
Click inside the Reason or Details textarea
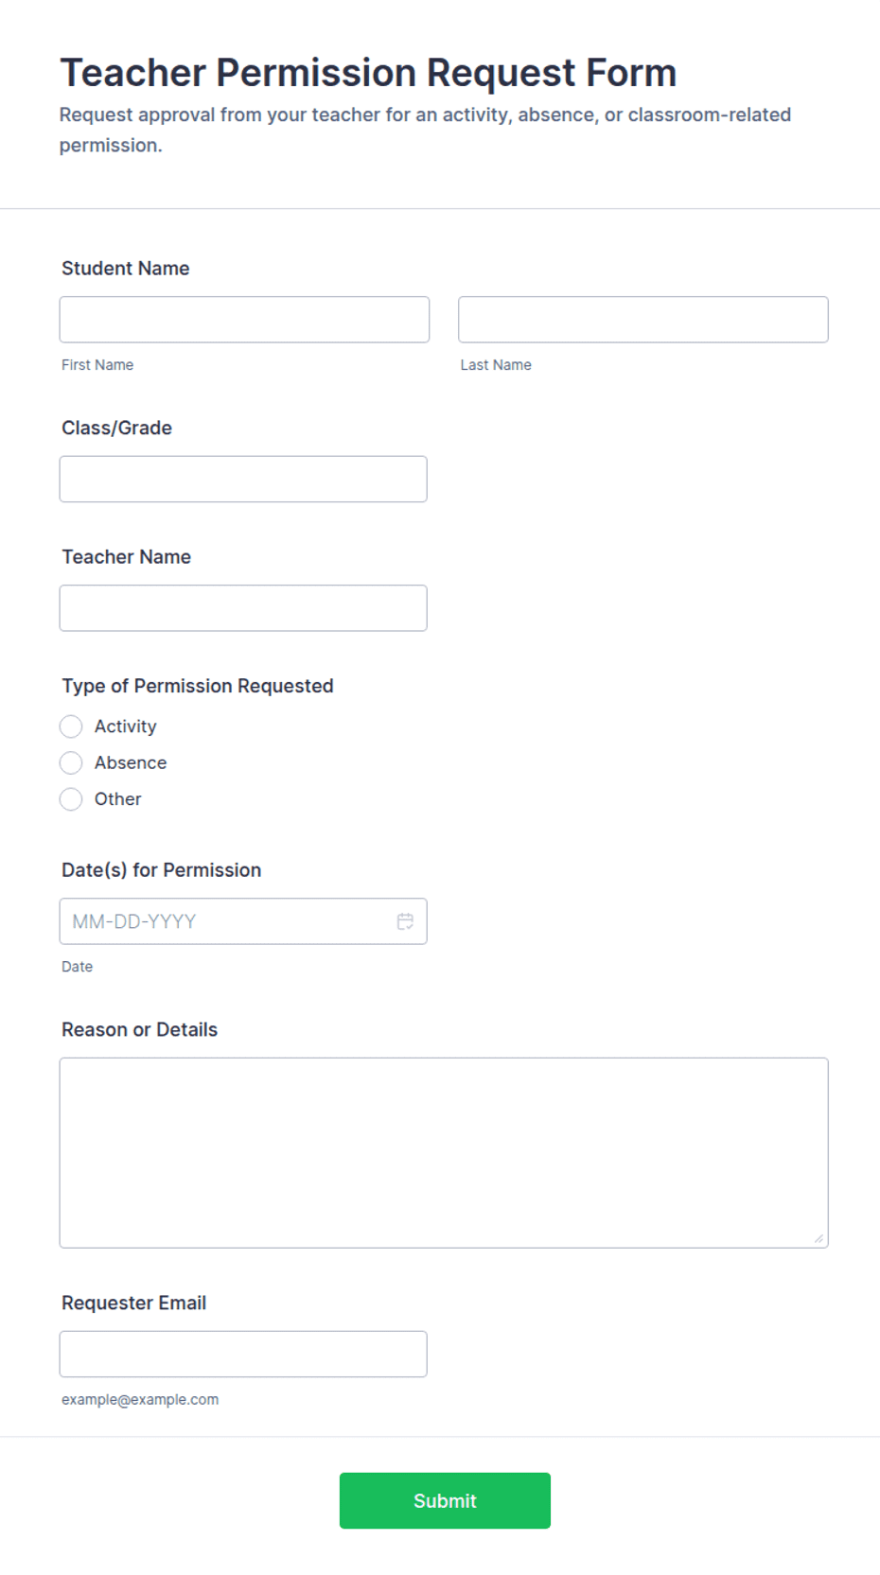coord(444,1153)
